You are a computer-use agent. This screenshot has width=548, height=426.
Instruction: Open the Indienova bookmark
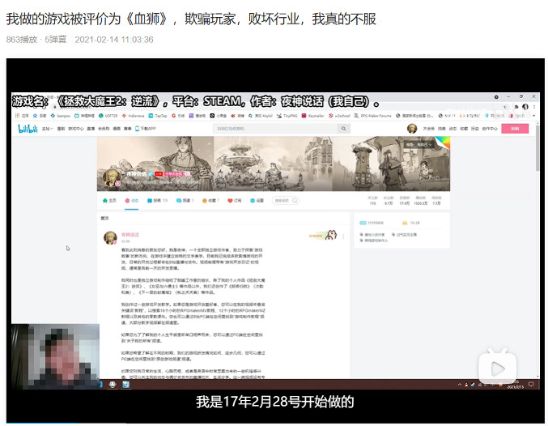pos(133,116)
